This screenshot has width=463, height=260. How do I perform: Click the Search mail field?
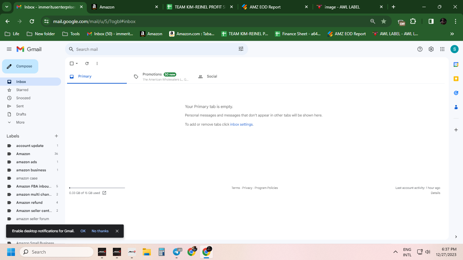[156, 49]
